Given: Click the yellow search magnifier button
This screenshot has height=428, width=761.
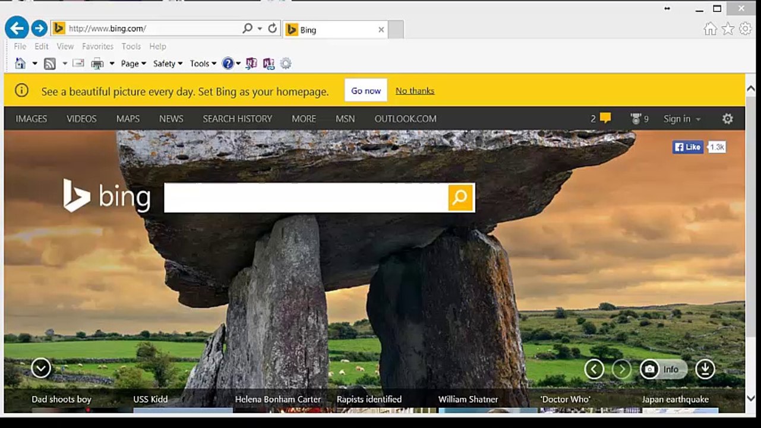Looking at the screenshot, I should point(460,197).
